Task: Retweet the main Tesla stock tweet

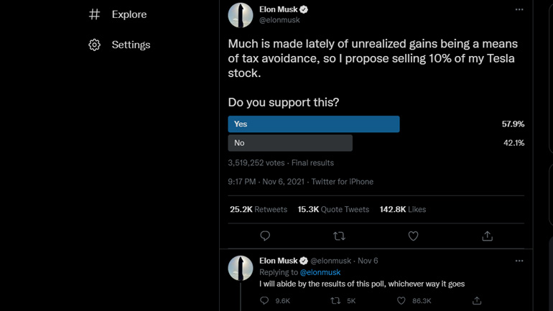Action: [x=339, y=236]
